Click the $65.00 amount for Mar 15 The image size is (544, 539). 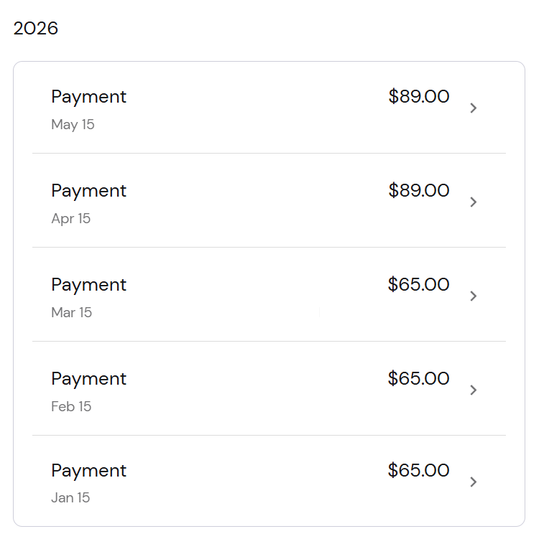click(419, 284)
